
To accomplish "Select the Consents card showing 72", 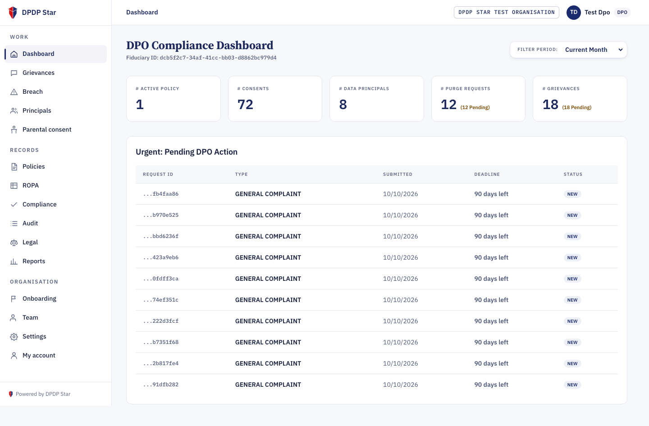I will pos(275,99).
